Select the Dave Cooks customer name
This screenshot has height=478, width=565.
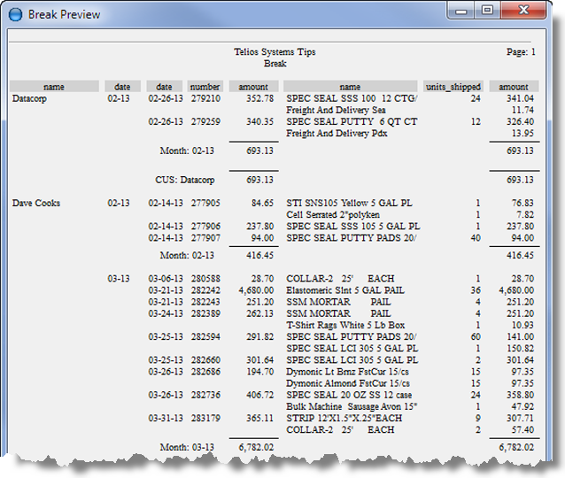coord(36,204)
